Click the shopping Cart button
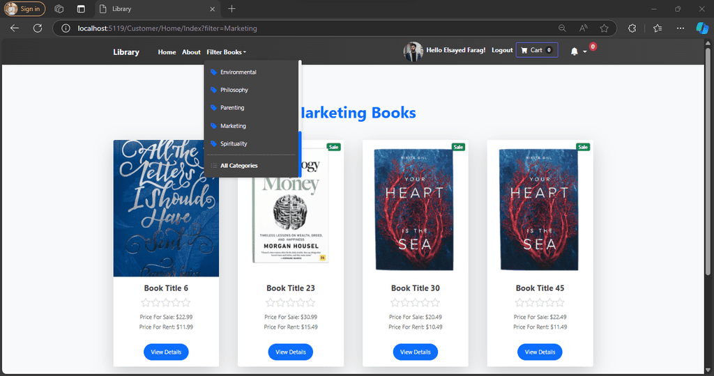 coord(537,50)
